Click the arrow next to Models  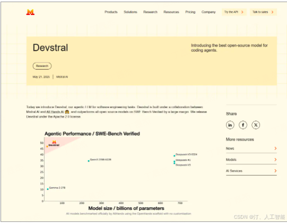(275, 160)
